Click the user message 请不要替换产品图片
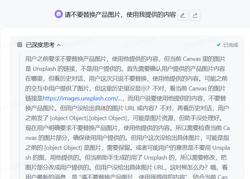This screenshot has height=179, width=250. click(120, 15)
